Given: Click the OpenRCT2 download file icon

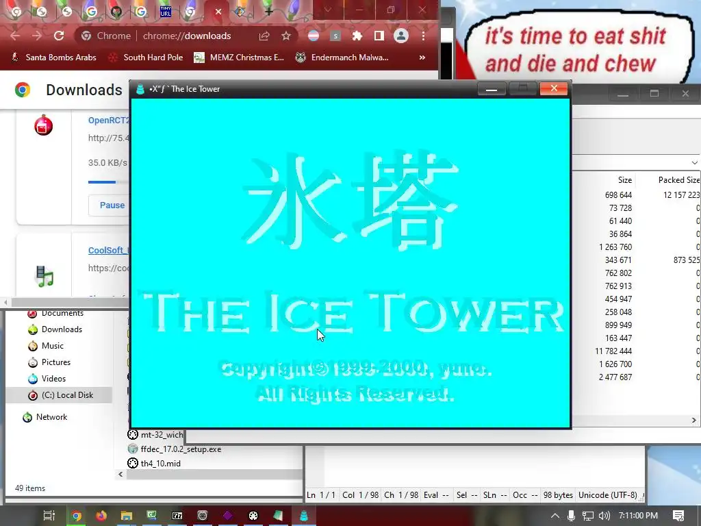Looking at the screenshot, I should point(43,125).
